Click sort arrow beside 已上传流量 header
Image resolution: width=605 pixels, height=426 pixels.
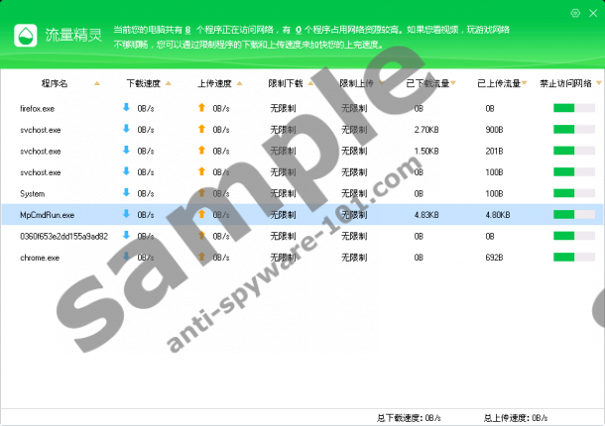(523, 84)
